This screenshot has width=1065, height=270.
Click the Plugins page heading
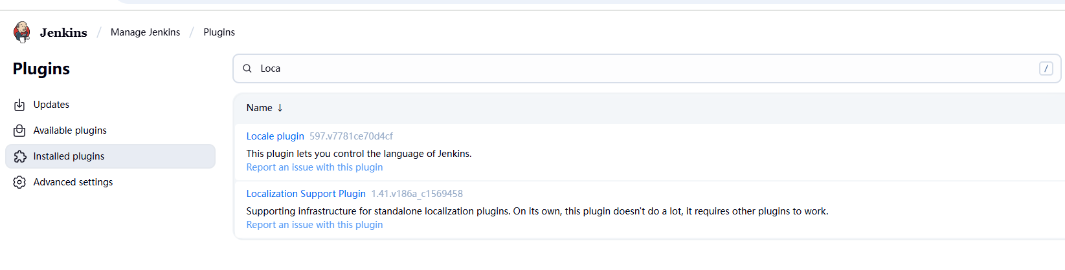pos(41,68)
